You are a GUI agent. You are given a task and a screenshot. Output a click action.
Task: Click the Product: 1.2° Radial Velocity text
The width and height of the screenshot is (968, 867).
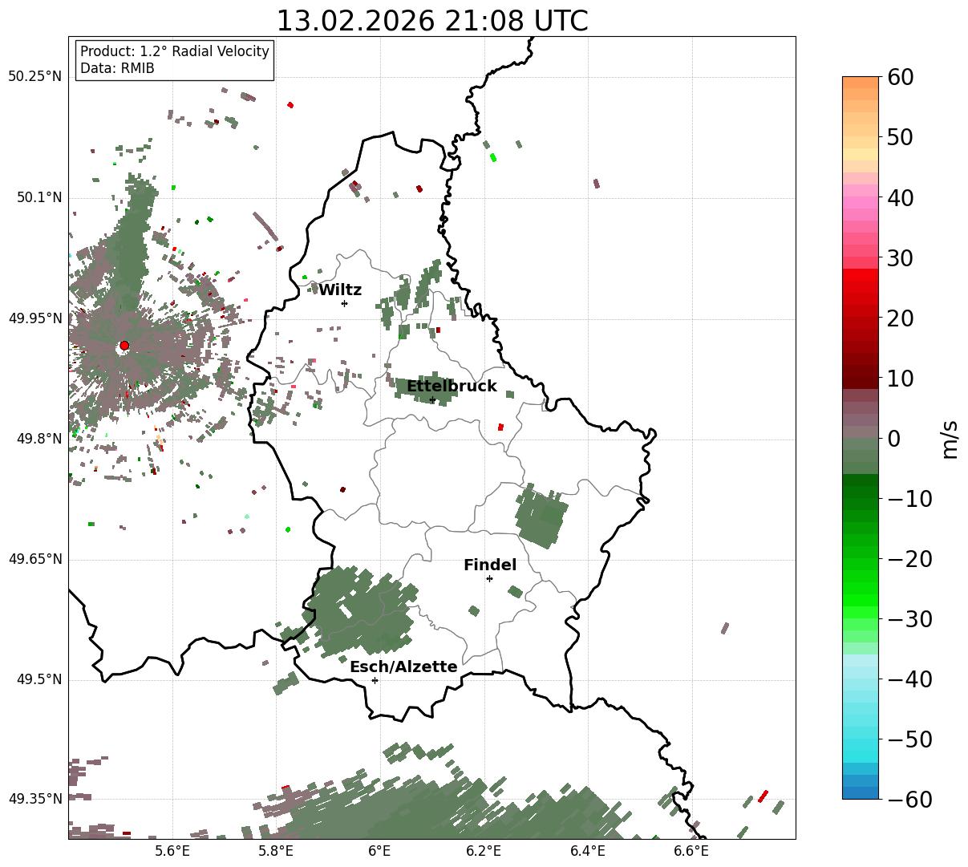[x=175, y=51]
